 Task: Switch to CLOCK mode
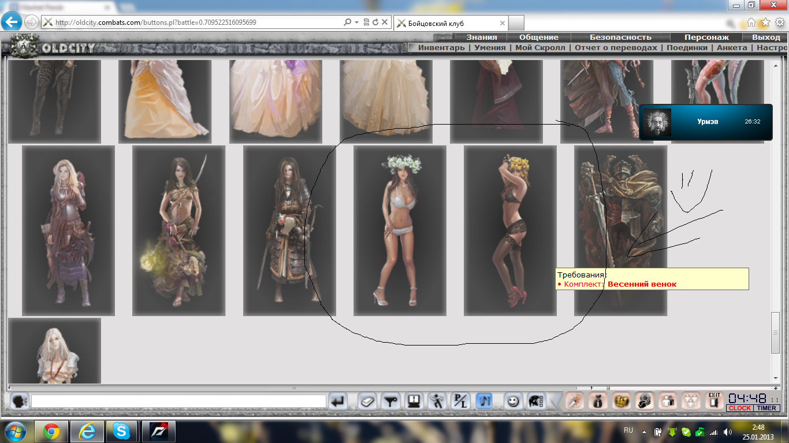pos(740,408)
